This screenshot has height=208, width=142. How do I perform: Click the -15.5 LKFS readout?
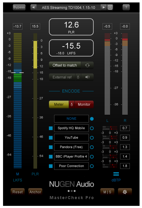71,48
